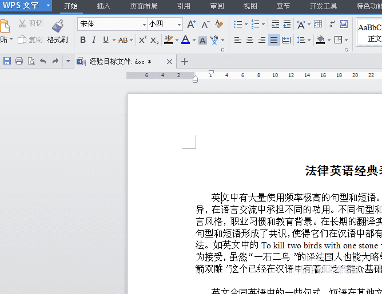Apply character shading A icon
Image resolution: width=382 pixels, height=294 pixels.
coord(202,40)
